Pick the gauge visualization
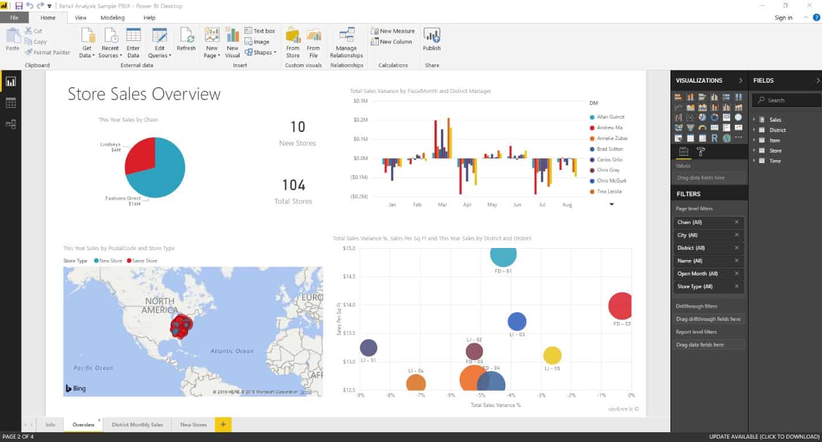This screenshot has width=822, height=442. coord(703,127)
